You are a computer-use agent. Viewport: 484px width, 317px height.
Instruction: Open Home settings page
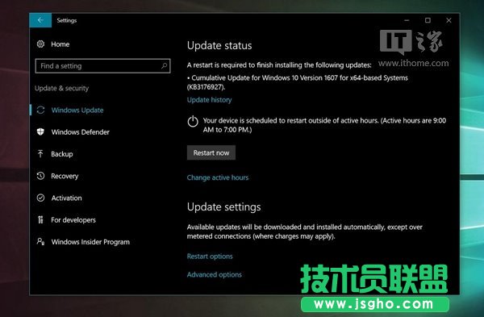[x=60, y=44]
